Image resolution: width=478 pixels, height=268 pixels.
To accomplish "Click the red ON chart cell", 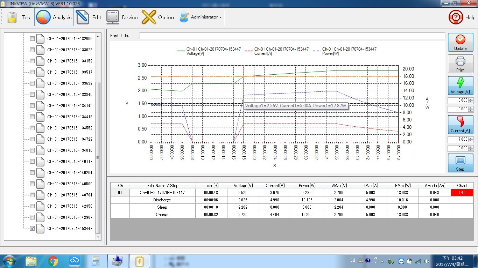I will point(462,193).
